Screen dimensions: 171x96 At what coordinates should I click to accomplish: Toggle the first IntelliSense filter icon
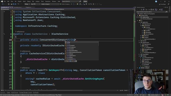tap(65, 61)
